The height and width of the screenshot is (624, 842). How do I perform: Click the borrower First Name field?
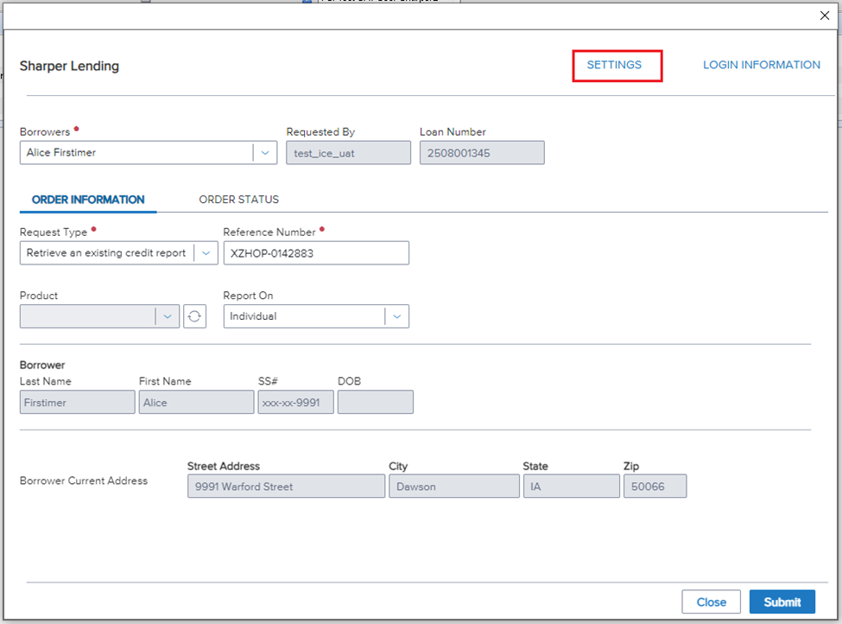tap(196, 402)
